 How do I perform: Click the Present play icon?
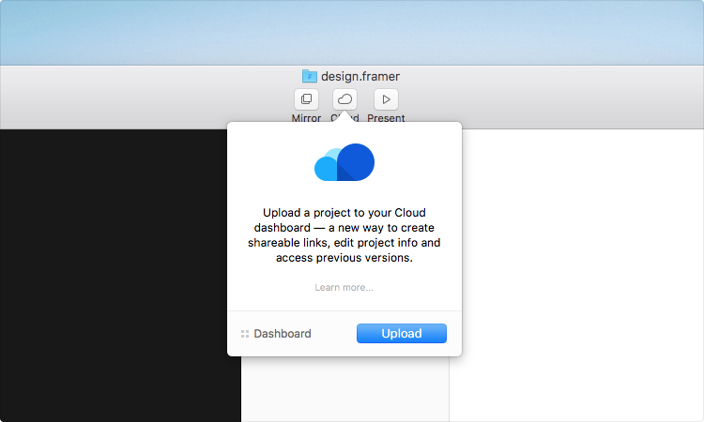click(x=386, y=99)
